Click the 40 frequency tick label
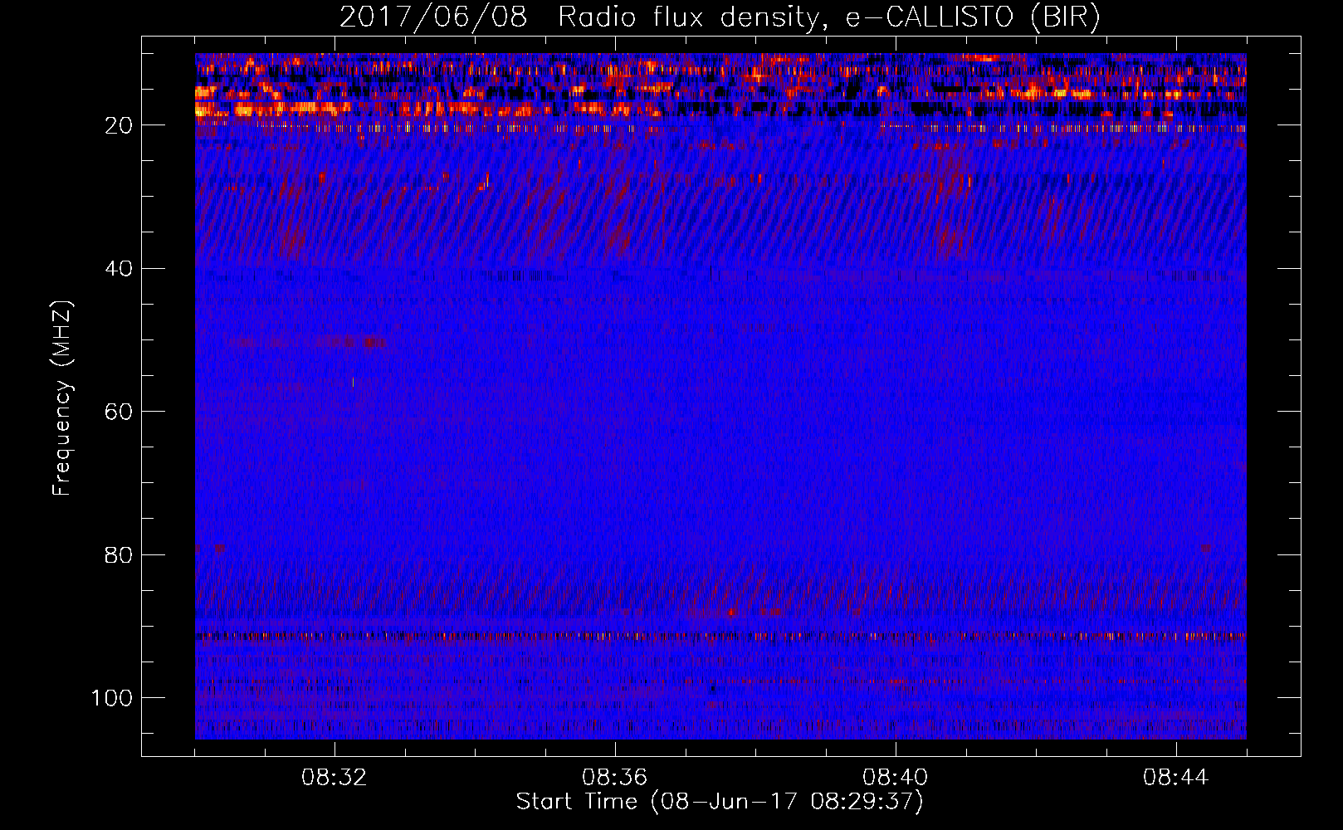This screenshot has height=830, width=1343. point(120,269)
